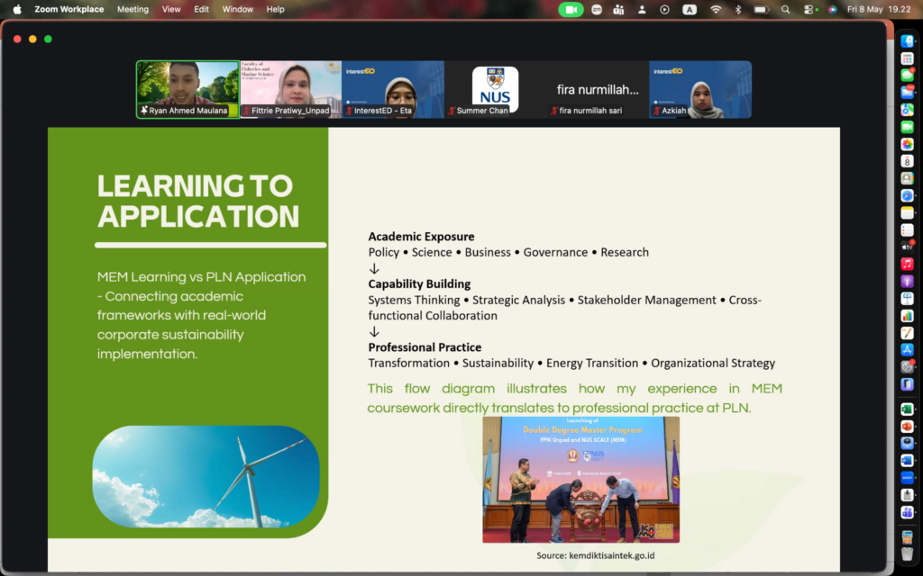Select fira nurmillah sari's participant tile
The image size is (923, 576).
pyautogui.click(x=598, y=89)
